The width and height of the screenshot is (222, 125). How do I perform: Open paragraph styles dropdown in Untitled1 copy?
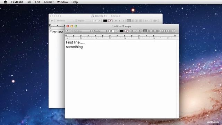point(68,31)
